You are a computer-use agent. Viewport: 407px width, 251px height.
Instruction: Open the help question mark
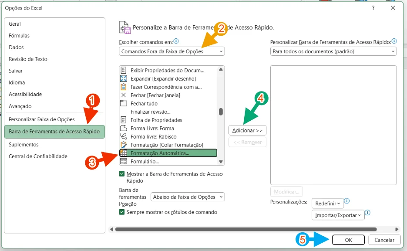click(373, 8)
